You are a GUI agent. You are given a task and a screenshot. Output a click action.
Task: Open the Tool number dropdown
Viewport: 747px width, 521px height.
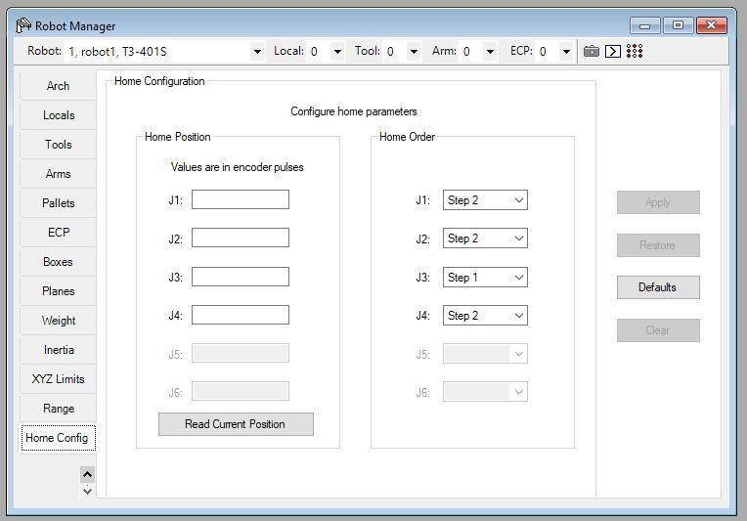pos(414,52)
